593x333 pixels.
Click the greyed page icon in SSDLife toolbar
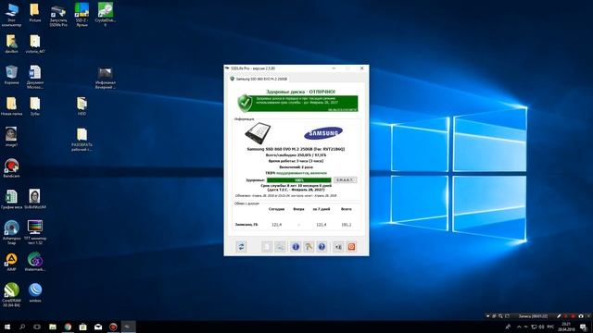tap(267, 247)
